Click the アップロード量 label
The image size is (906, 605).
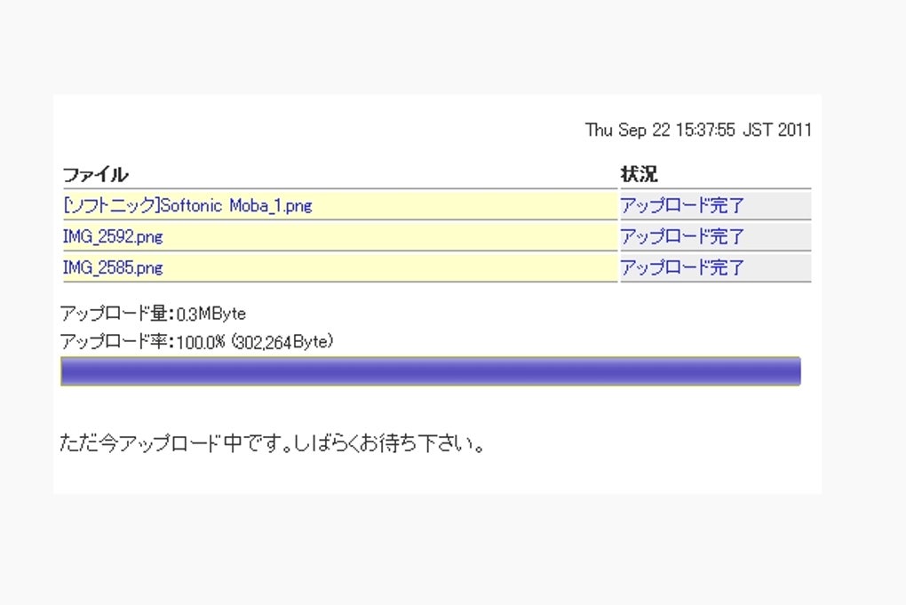tap(115, 314)
